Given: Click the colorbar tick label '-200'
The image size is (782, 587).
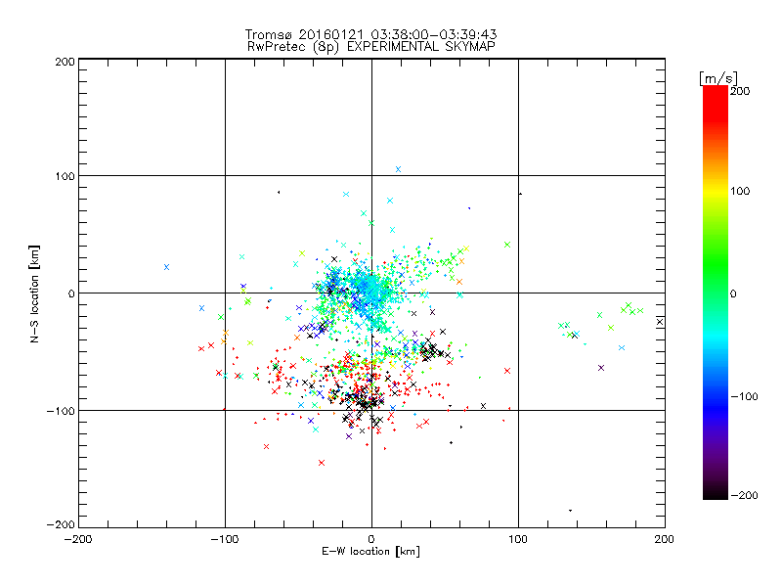Looking at the screenshot, I should pyautogui.click(x=744, y=496).
